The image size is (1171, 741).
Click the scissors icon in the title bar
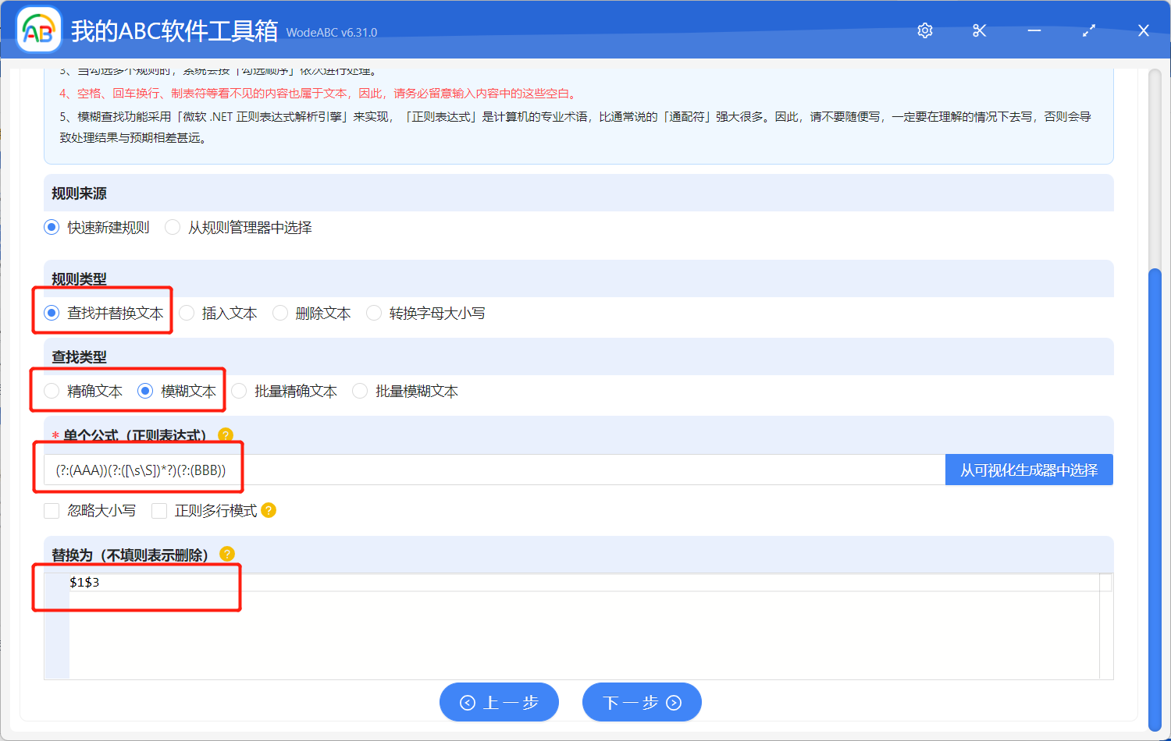coord(979,30)
